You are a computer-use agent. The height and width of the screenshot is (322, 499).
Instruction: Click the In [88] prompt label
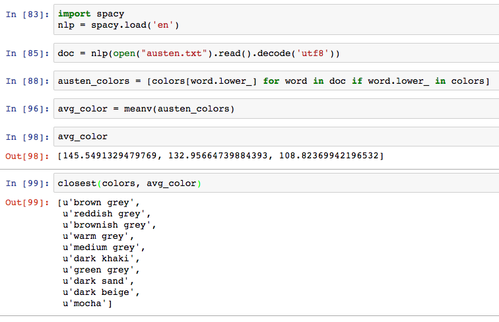click(27, 81)
